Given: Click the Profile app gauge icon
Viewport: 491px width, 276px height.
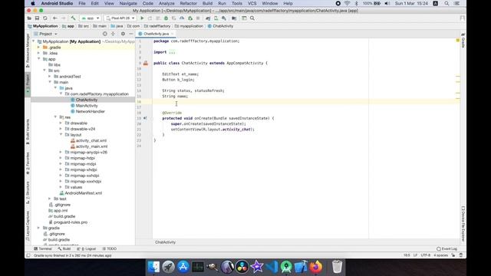Looking at the screenshot, I should 182,18.
